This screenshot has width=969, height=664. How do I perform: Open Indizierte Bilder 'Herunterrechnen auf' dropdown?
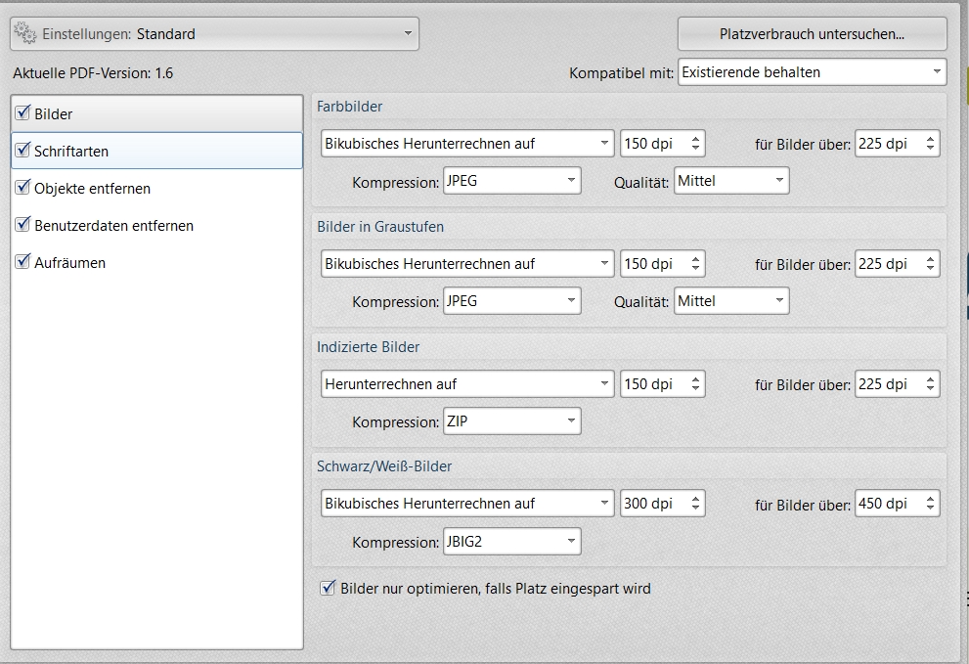click(x=467, y=384)
